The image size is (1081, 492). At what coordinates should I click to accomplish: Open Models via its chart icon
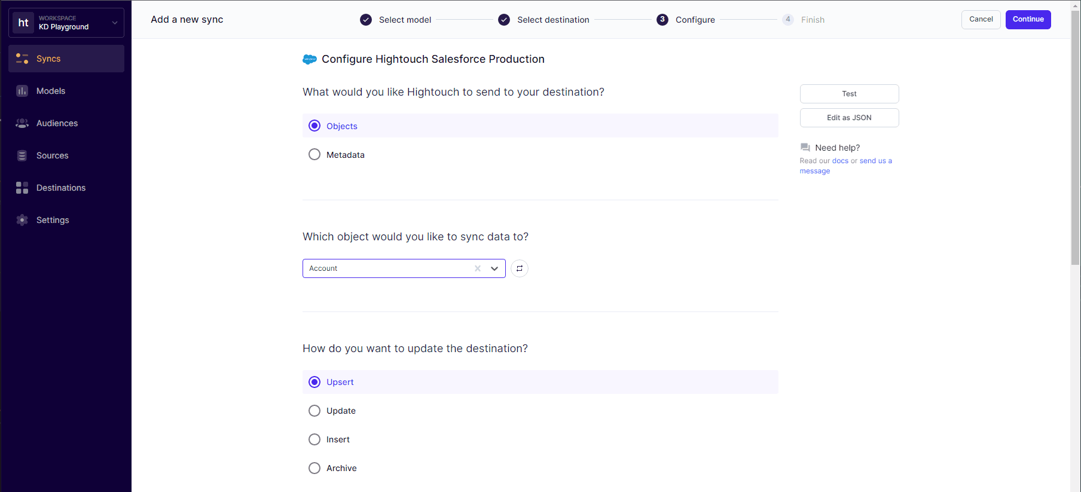pyautogui.click(x=22, y=91)
